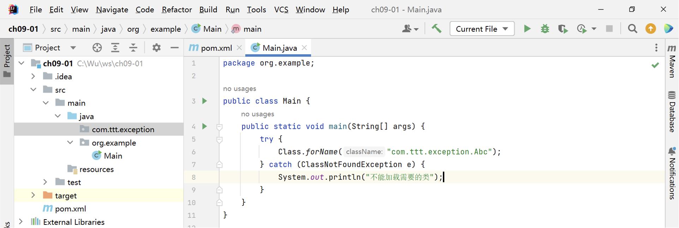Screen dimensions: 679x228
Task: Click main method in the breadcrumb bar
Action: click(246, 29)
